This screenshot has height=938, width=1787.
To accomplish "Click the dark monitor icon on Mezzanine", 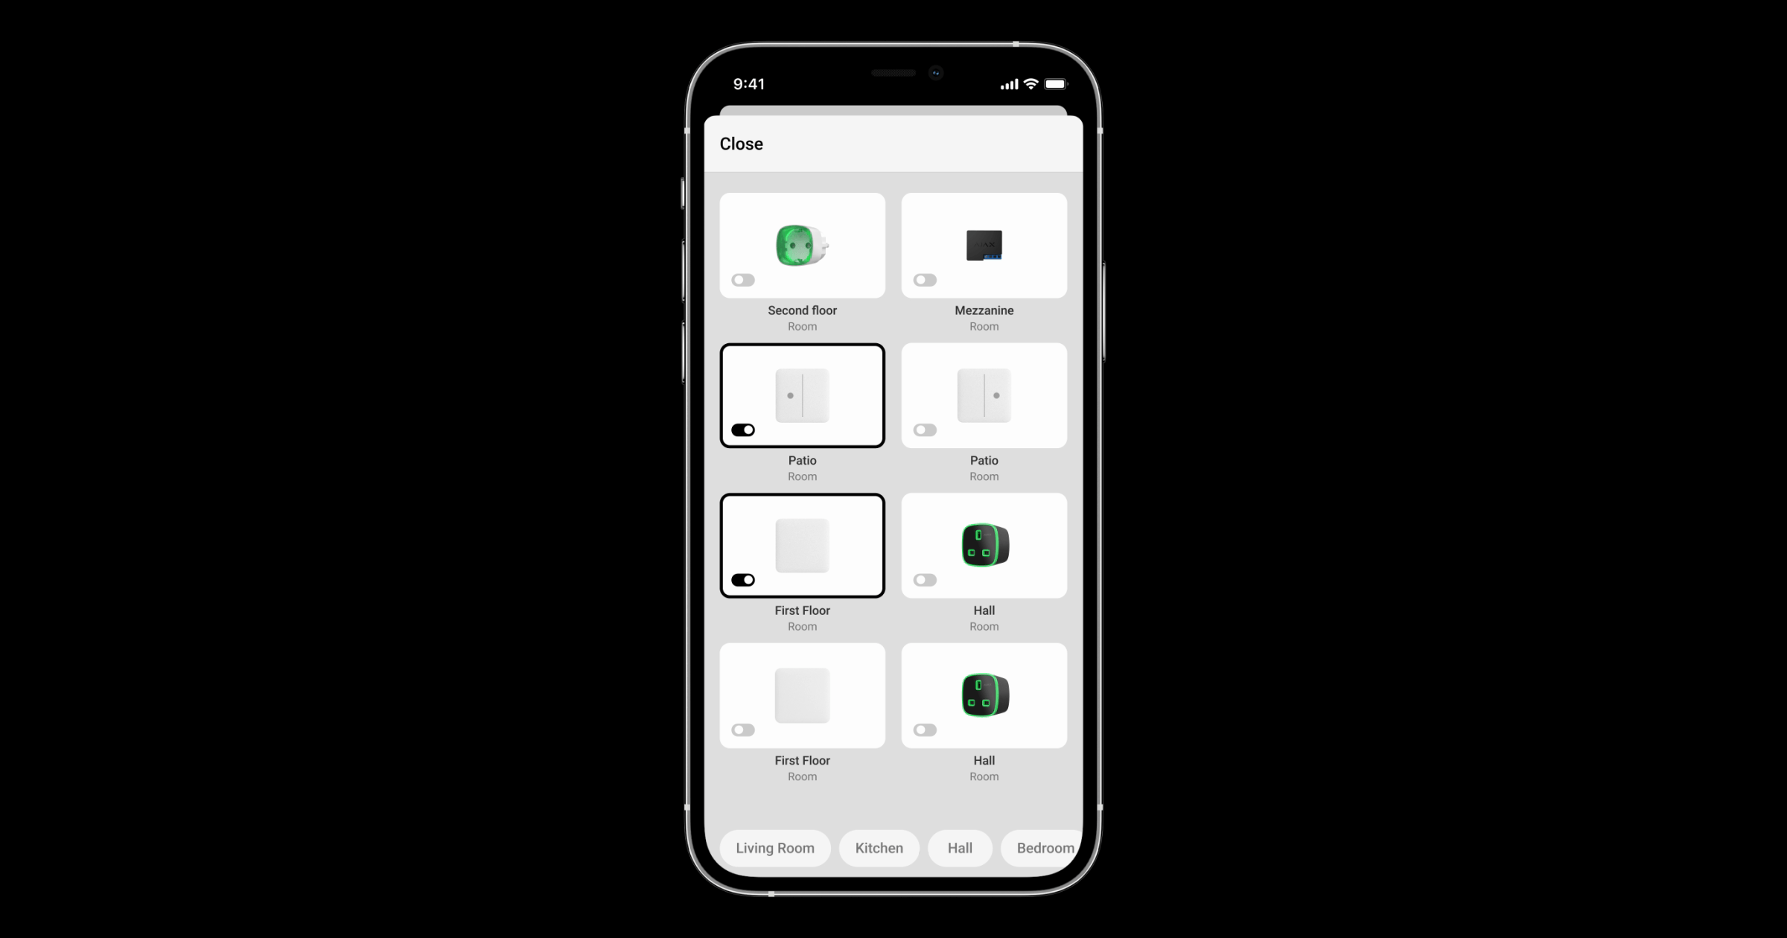I will pos(984,244).
